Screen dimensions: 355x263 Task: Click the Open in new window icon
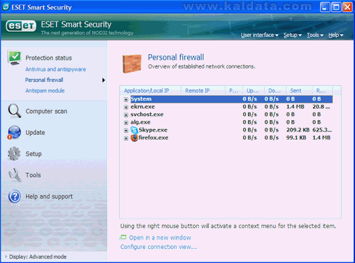[x=123, y=238]
